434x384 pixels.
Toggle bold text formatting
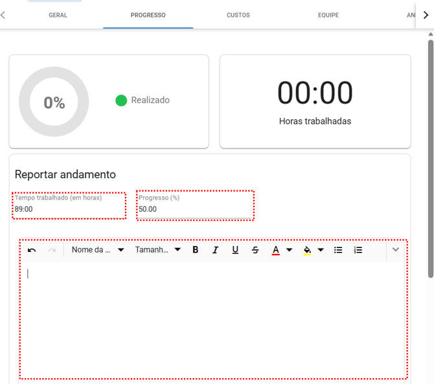(196, 250)
